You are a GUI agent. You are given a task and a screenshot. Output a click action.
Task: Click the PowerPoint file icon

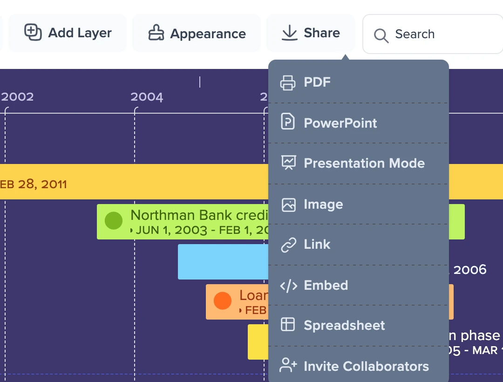288,121
